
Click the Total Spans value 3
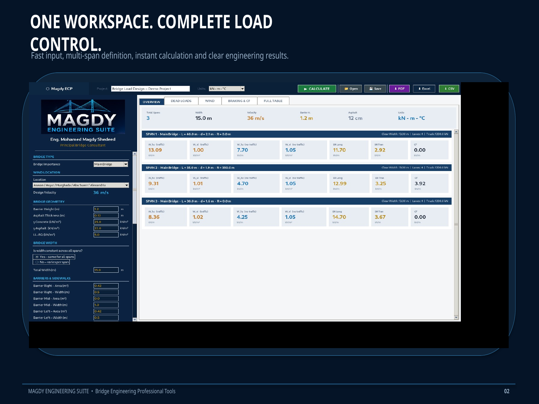pyautogui.click(x=148, y=118)
